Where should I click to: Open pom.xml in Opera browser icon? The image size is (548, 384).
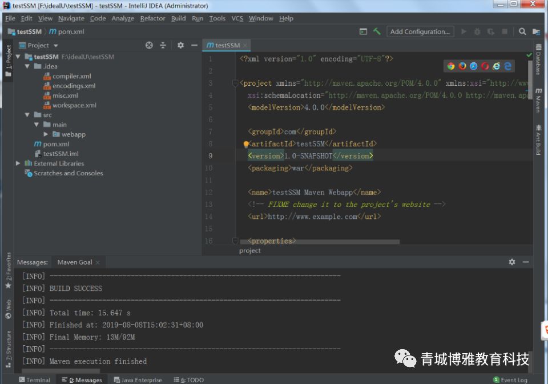point(485,66)
